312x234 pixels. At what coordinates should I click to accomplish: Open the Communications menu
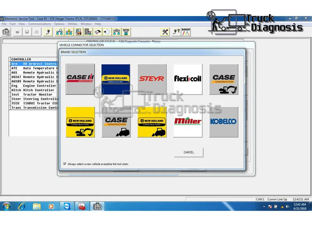click(x=39, y=24)
